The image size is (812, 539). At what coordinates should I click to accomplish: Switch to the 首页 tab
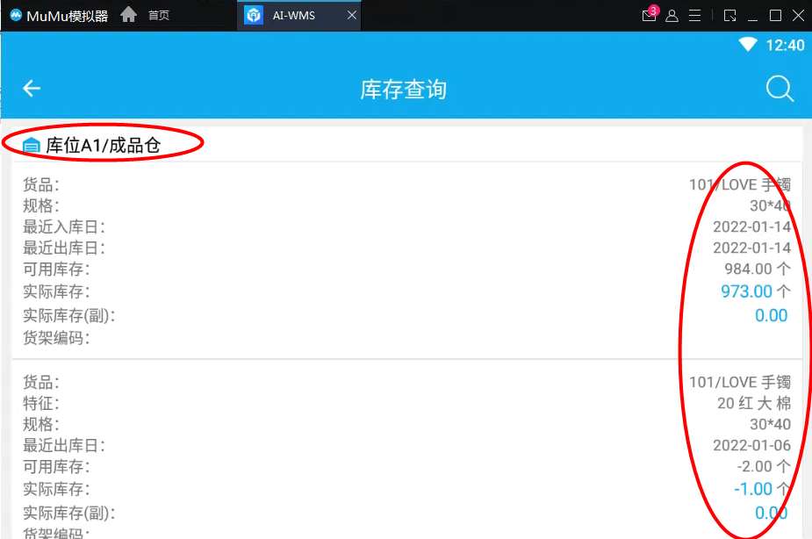[159, 16]
